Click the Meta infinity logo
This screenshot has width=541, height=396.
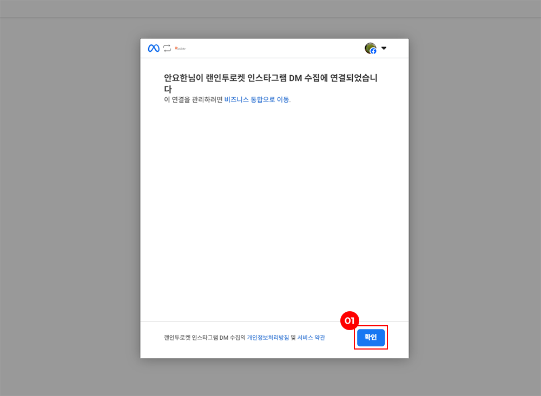point(154,48)
